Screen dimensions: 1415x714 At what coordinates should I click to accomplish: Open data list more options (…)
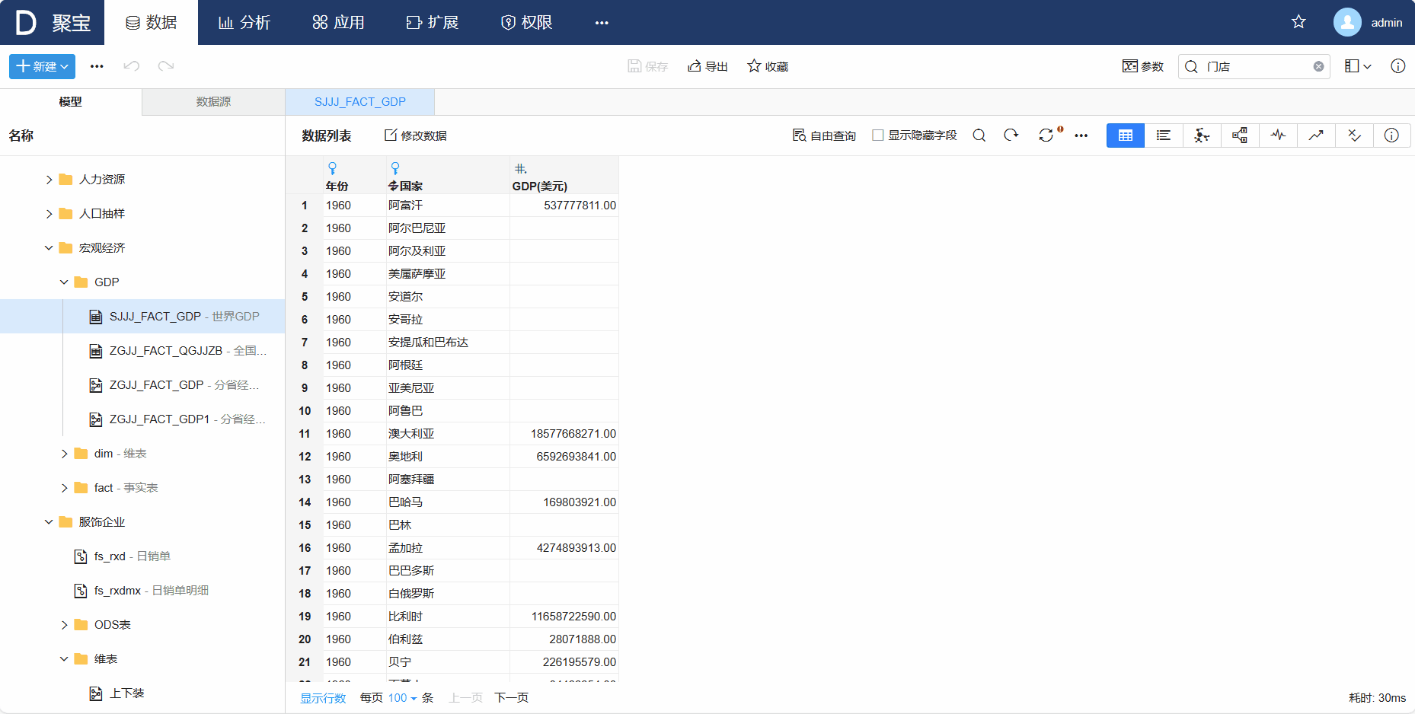click(1081, 135)
